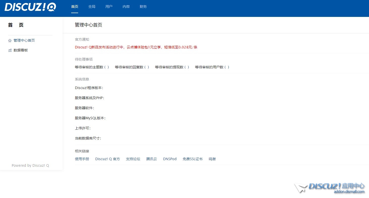Visit the Discuz! Q 官方 website
This screenshot has width=369, height=198.
107,159
